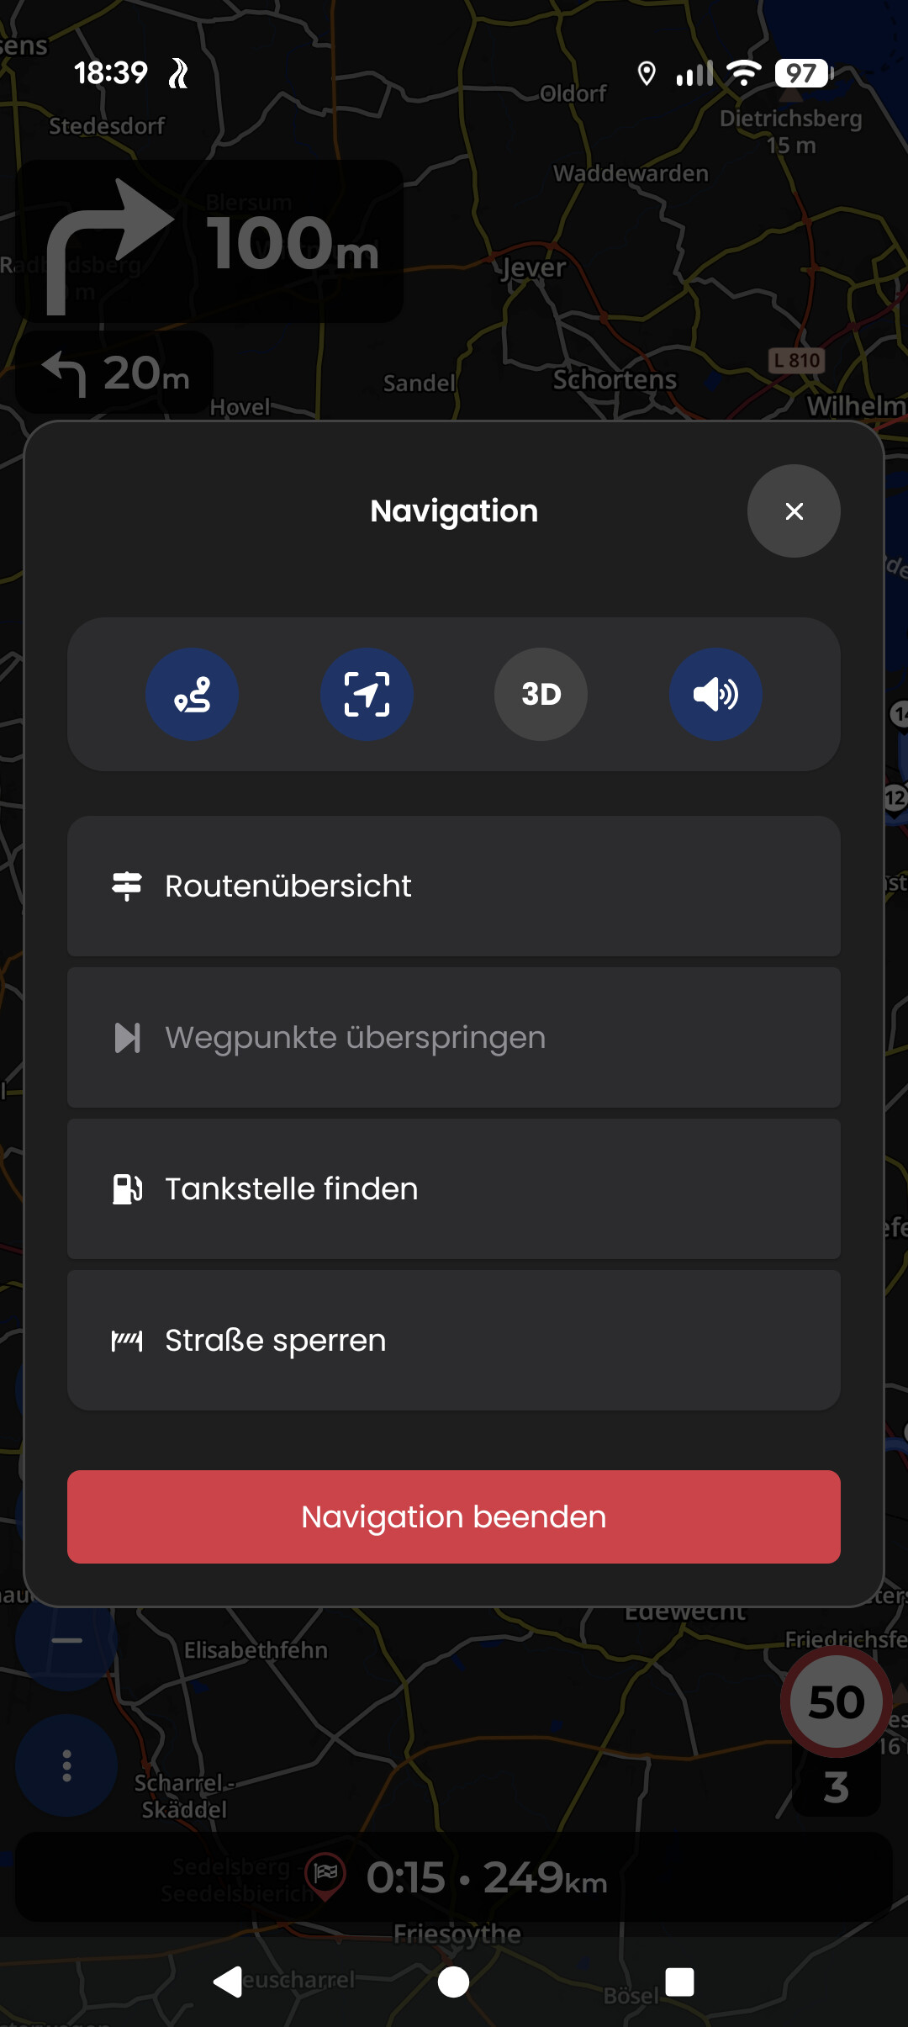Viewport: 908px width, 2027px height.
Task: Tap the road barrier icon
Action: [127, 1340]
